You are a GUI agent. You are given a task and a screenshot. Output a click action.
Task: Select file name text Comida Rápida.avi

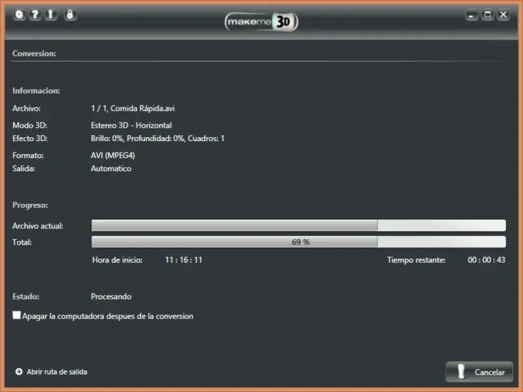pos(143,108)
